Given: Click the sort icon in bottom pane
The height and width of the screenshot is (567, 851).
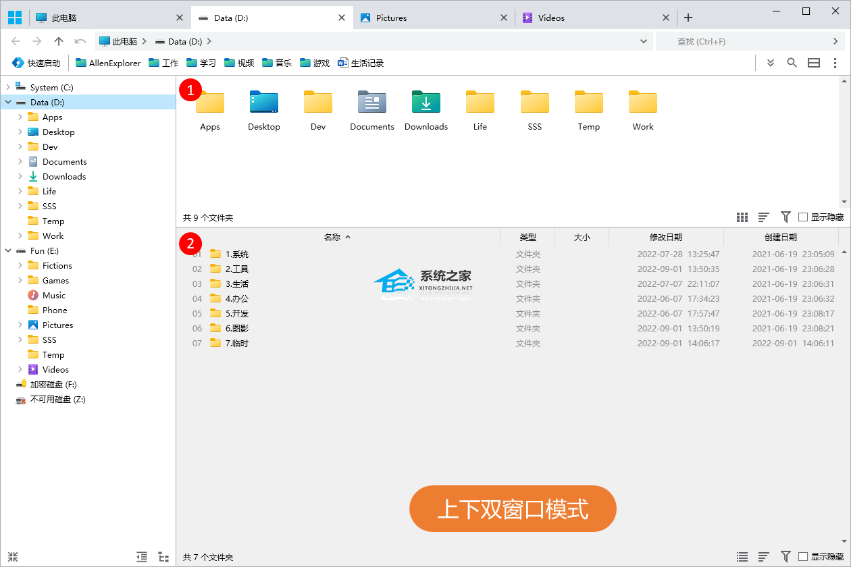Looking at the screenshot, I should (x=764, y=557).
